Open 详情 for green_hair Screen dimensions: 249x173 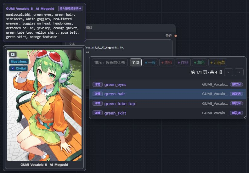point(98,94)
